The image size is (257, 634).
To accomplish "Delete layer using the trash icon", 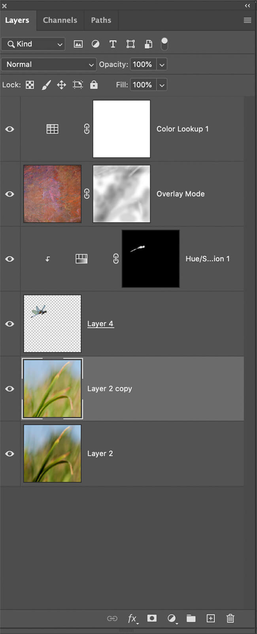I will point(231,619).
